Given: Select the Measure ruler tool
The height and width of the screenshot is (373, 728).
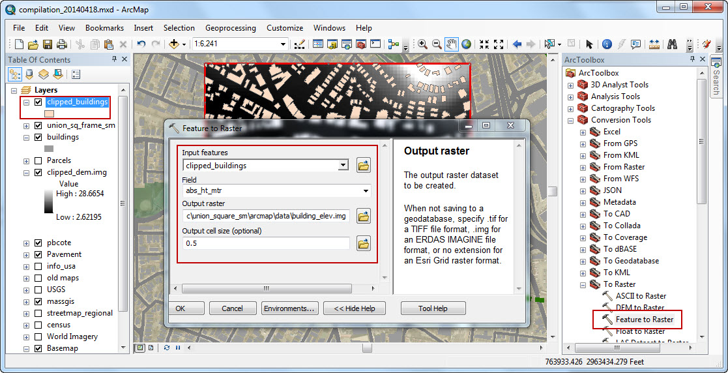Looking at the screenshot, I should (654, 44).
